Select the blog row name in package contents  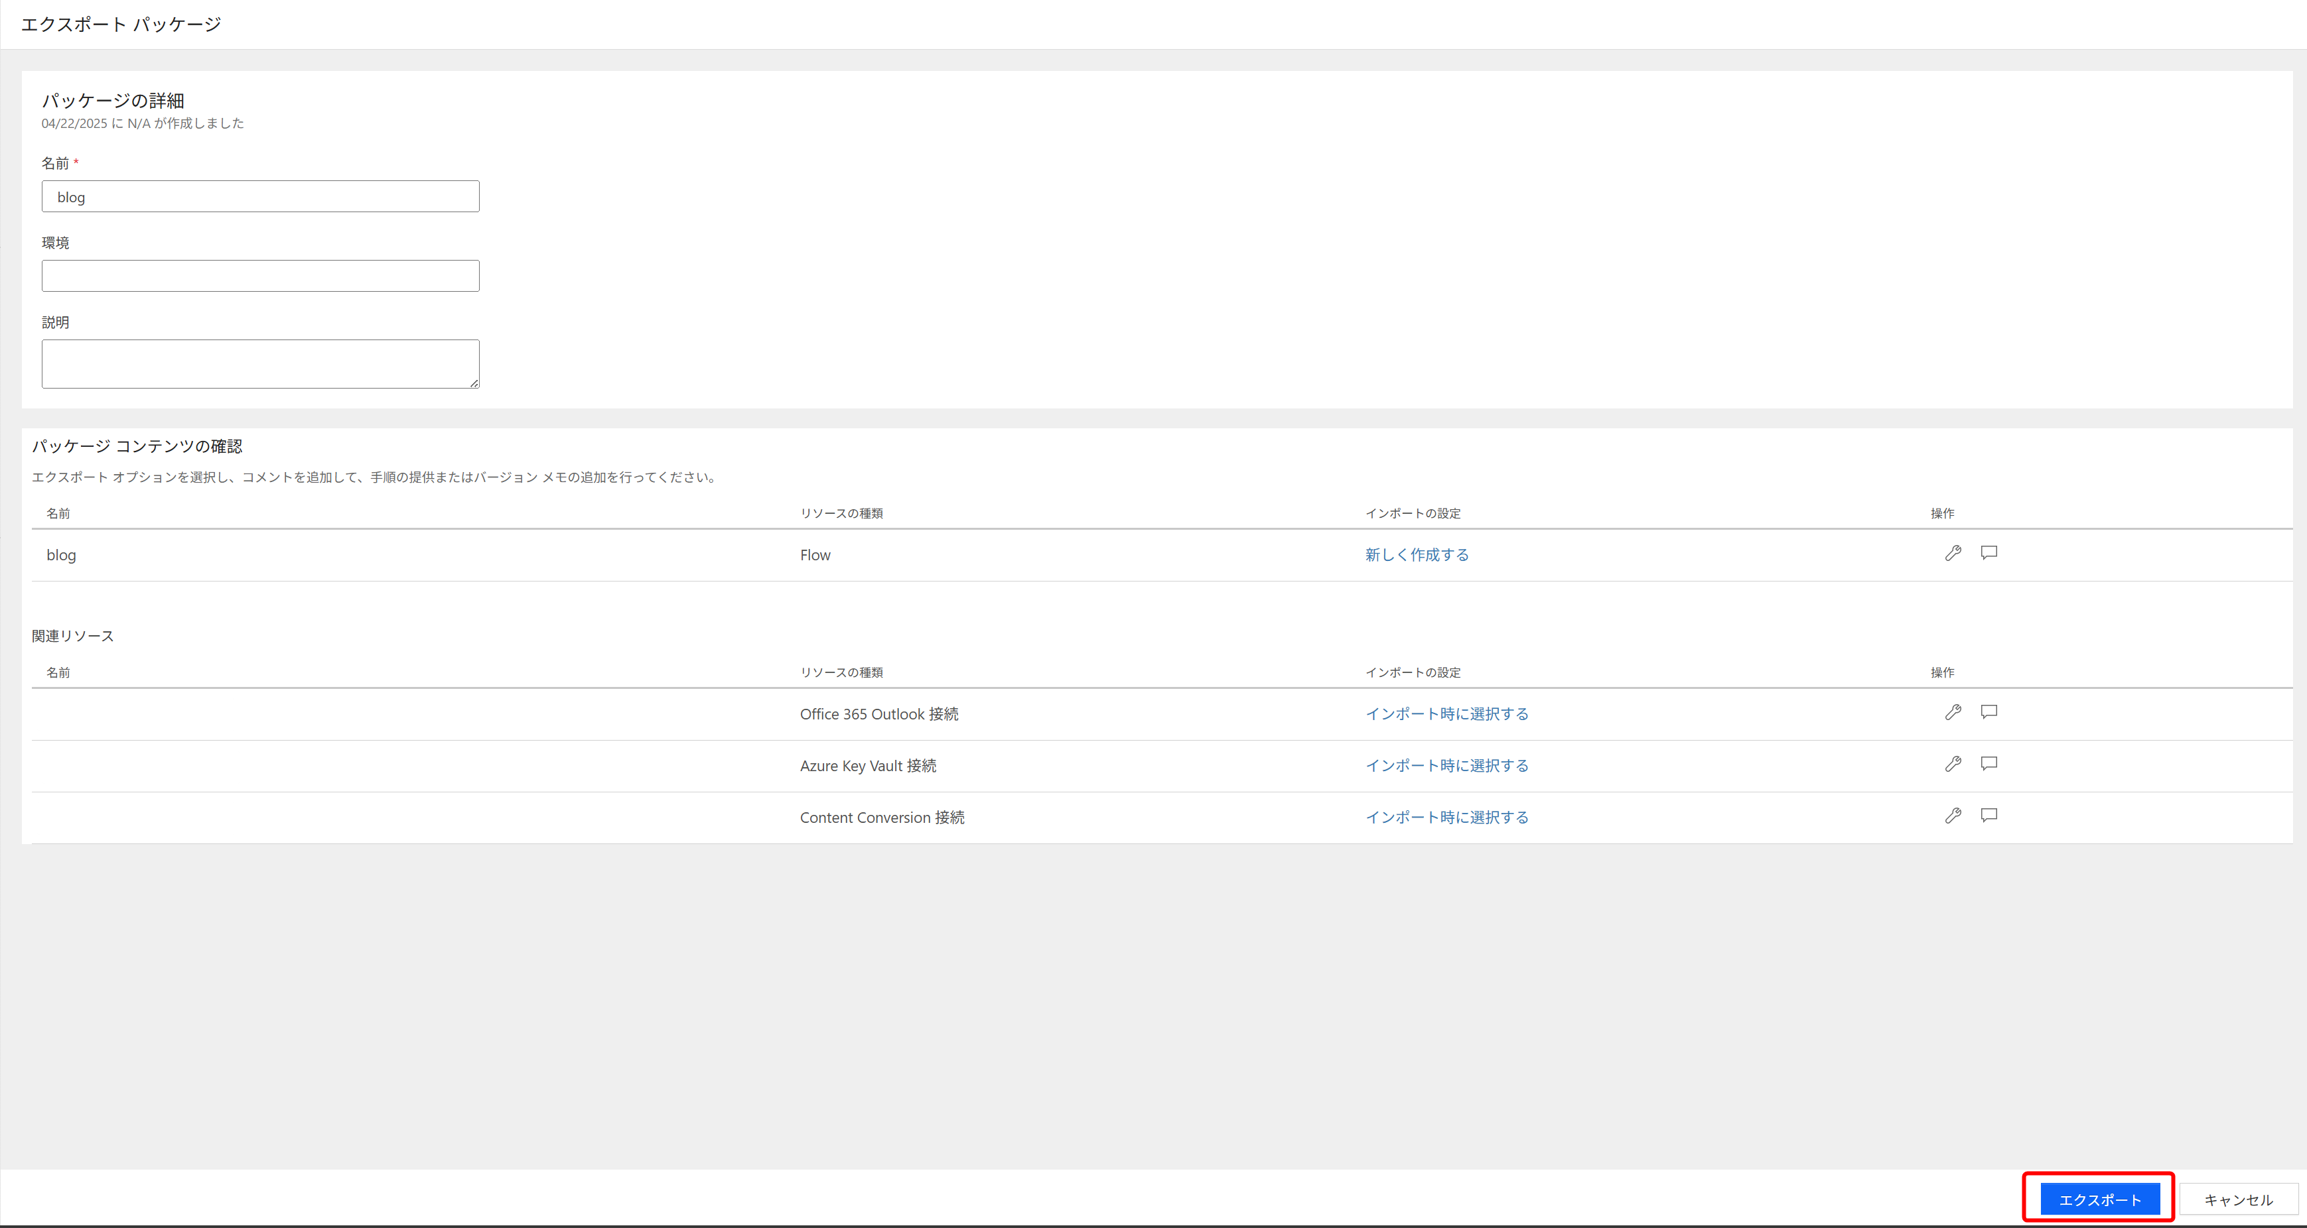[61, 555]
